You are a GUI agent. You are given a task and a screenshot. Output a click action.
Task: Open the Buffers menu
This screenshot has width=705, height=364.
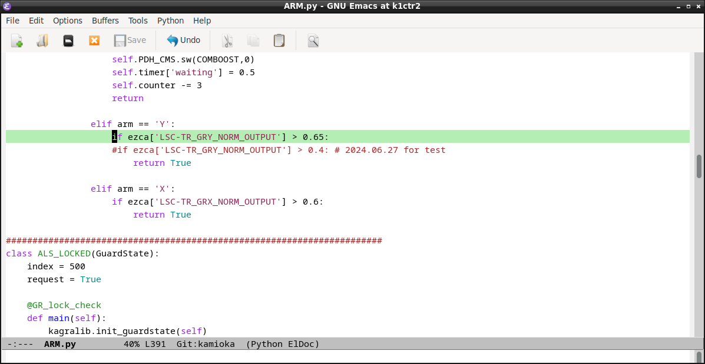pos(105,21)
